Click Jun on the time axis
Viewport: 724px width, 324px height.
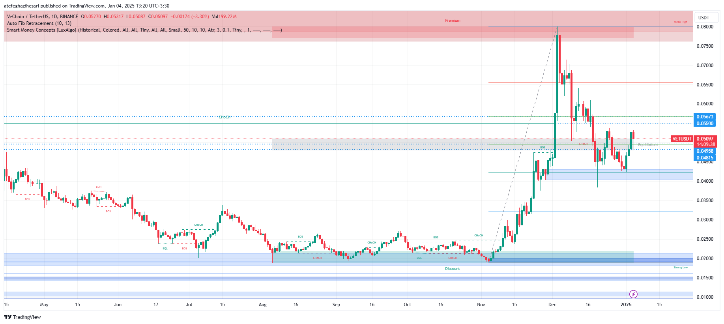point(118,305)
